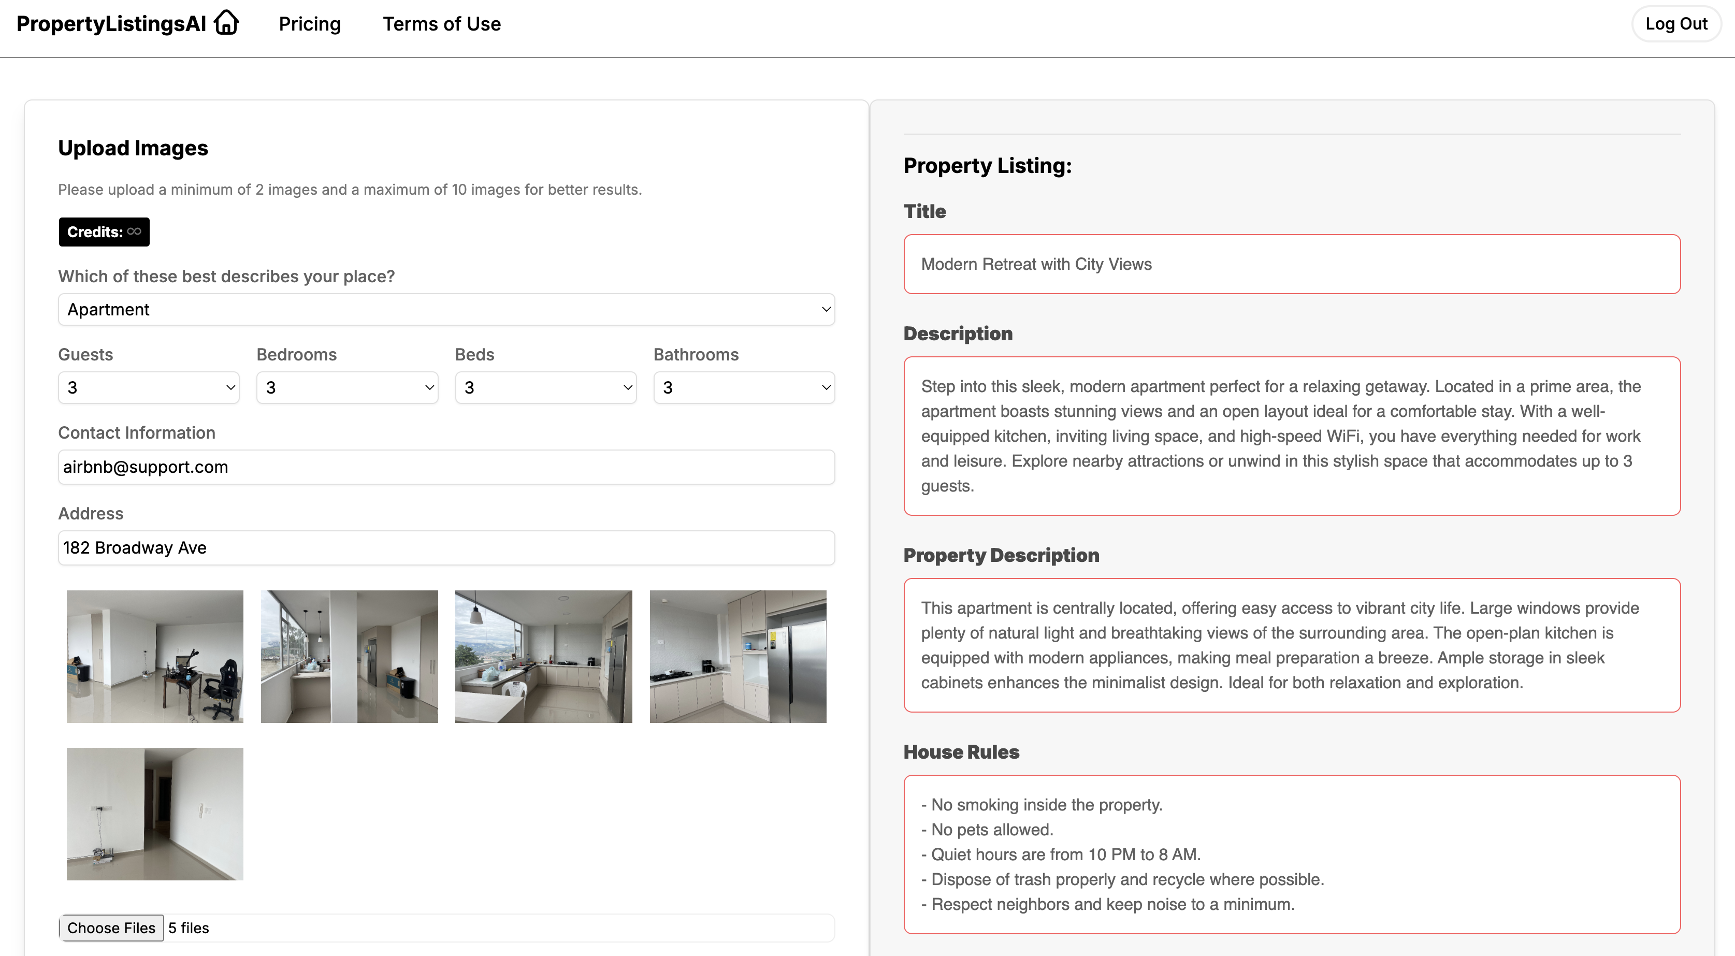
Task: Select the kitchen with mountain view thumbnail
Action: pyautogui.click(x=543, y=656)
